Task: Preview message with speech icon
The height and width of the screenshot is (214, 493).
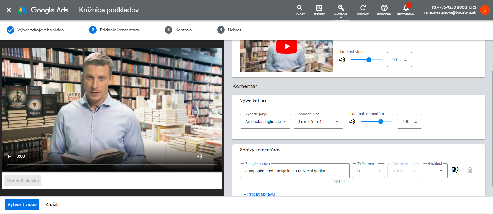Action: (x=455, y=170)
